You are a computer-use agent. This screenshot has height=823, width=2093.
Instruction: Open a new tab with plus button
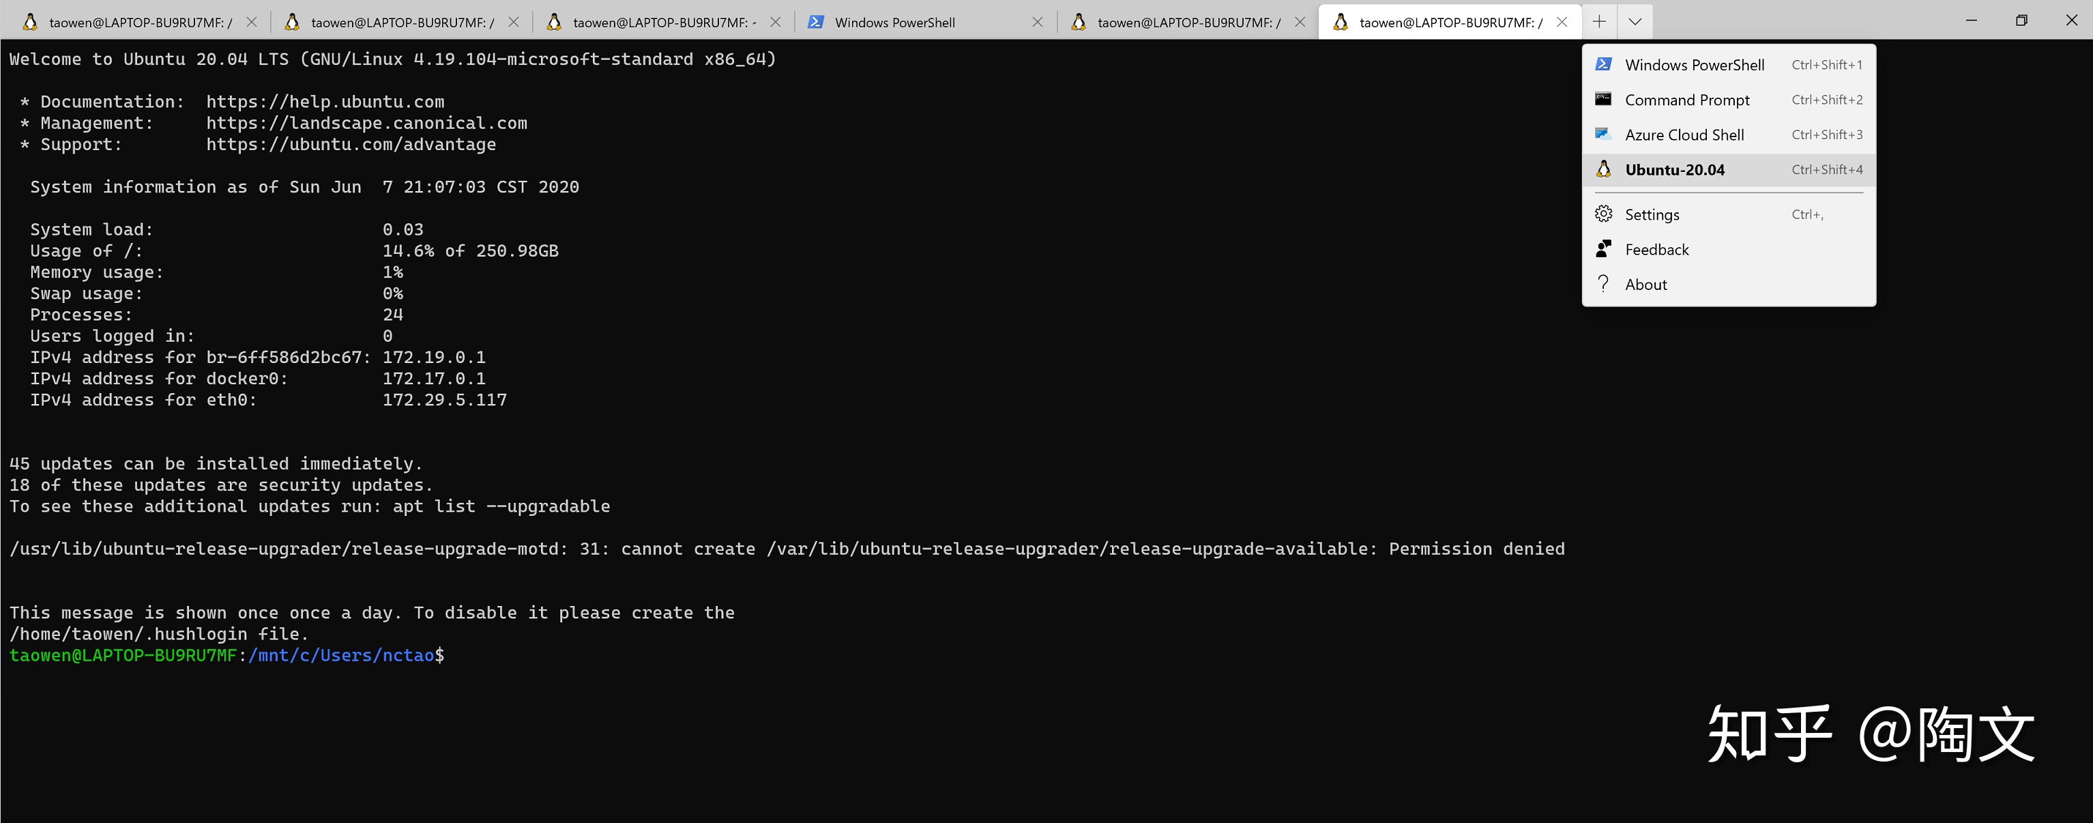coord(1599,21)
